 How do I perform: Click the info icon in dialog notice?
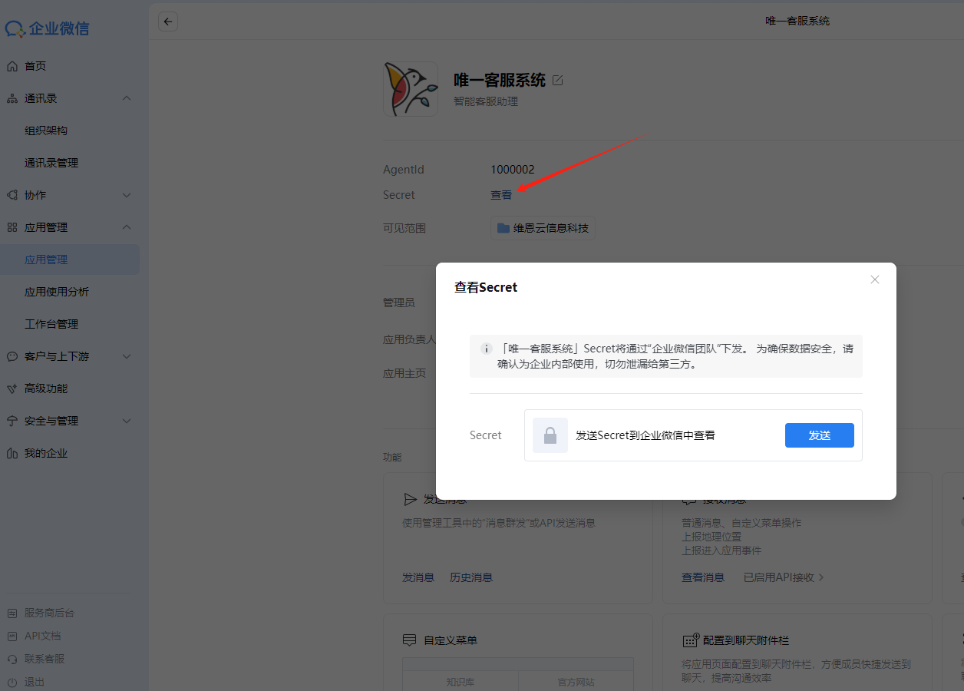coord(486,348)
